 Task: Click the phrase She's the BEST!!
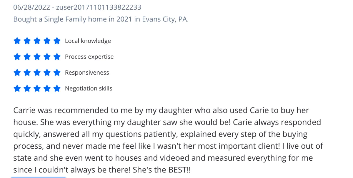pyautogui.click(x=162, y=170)
